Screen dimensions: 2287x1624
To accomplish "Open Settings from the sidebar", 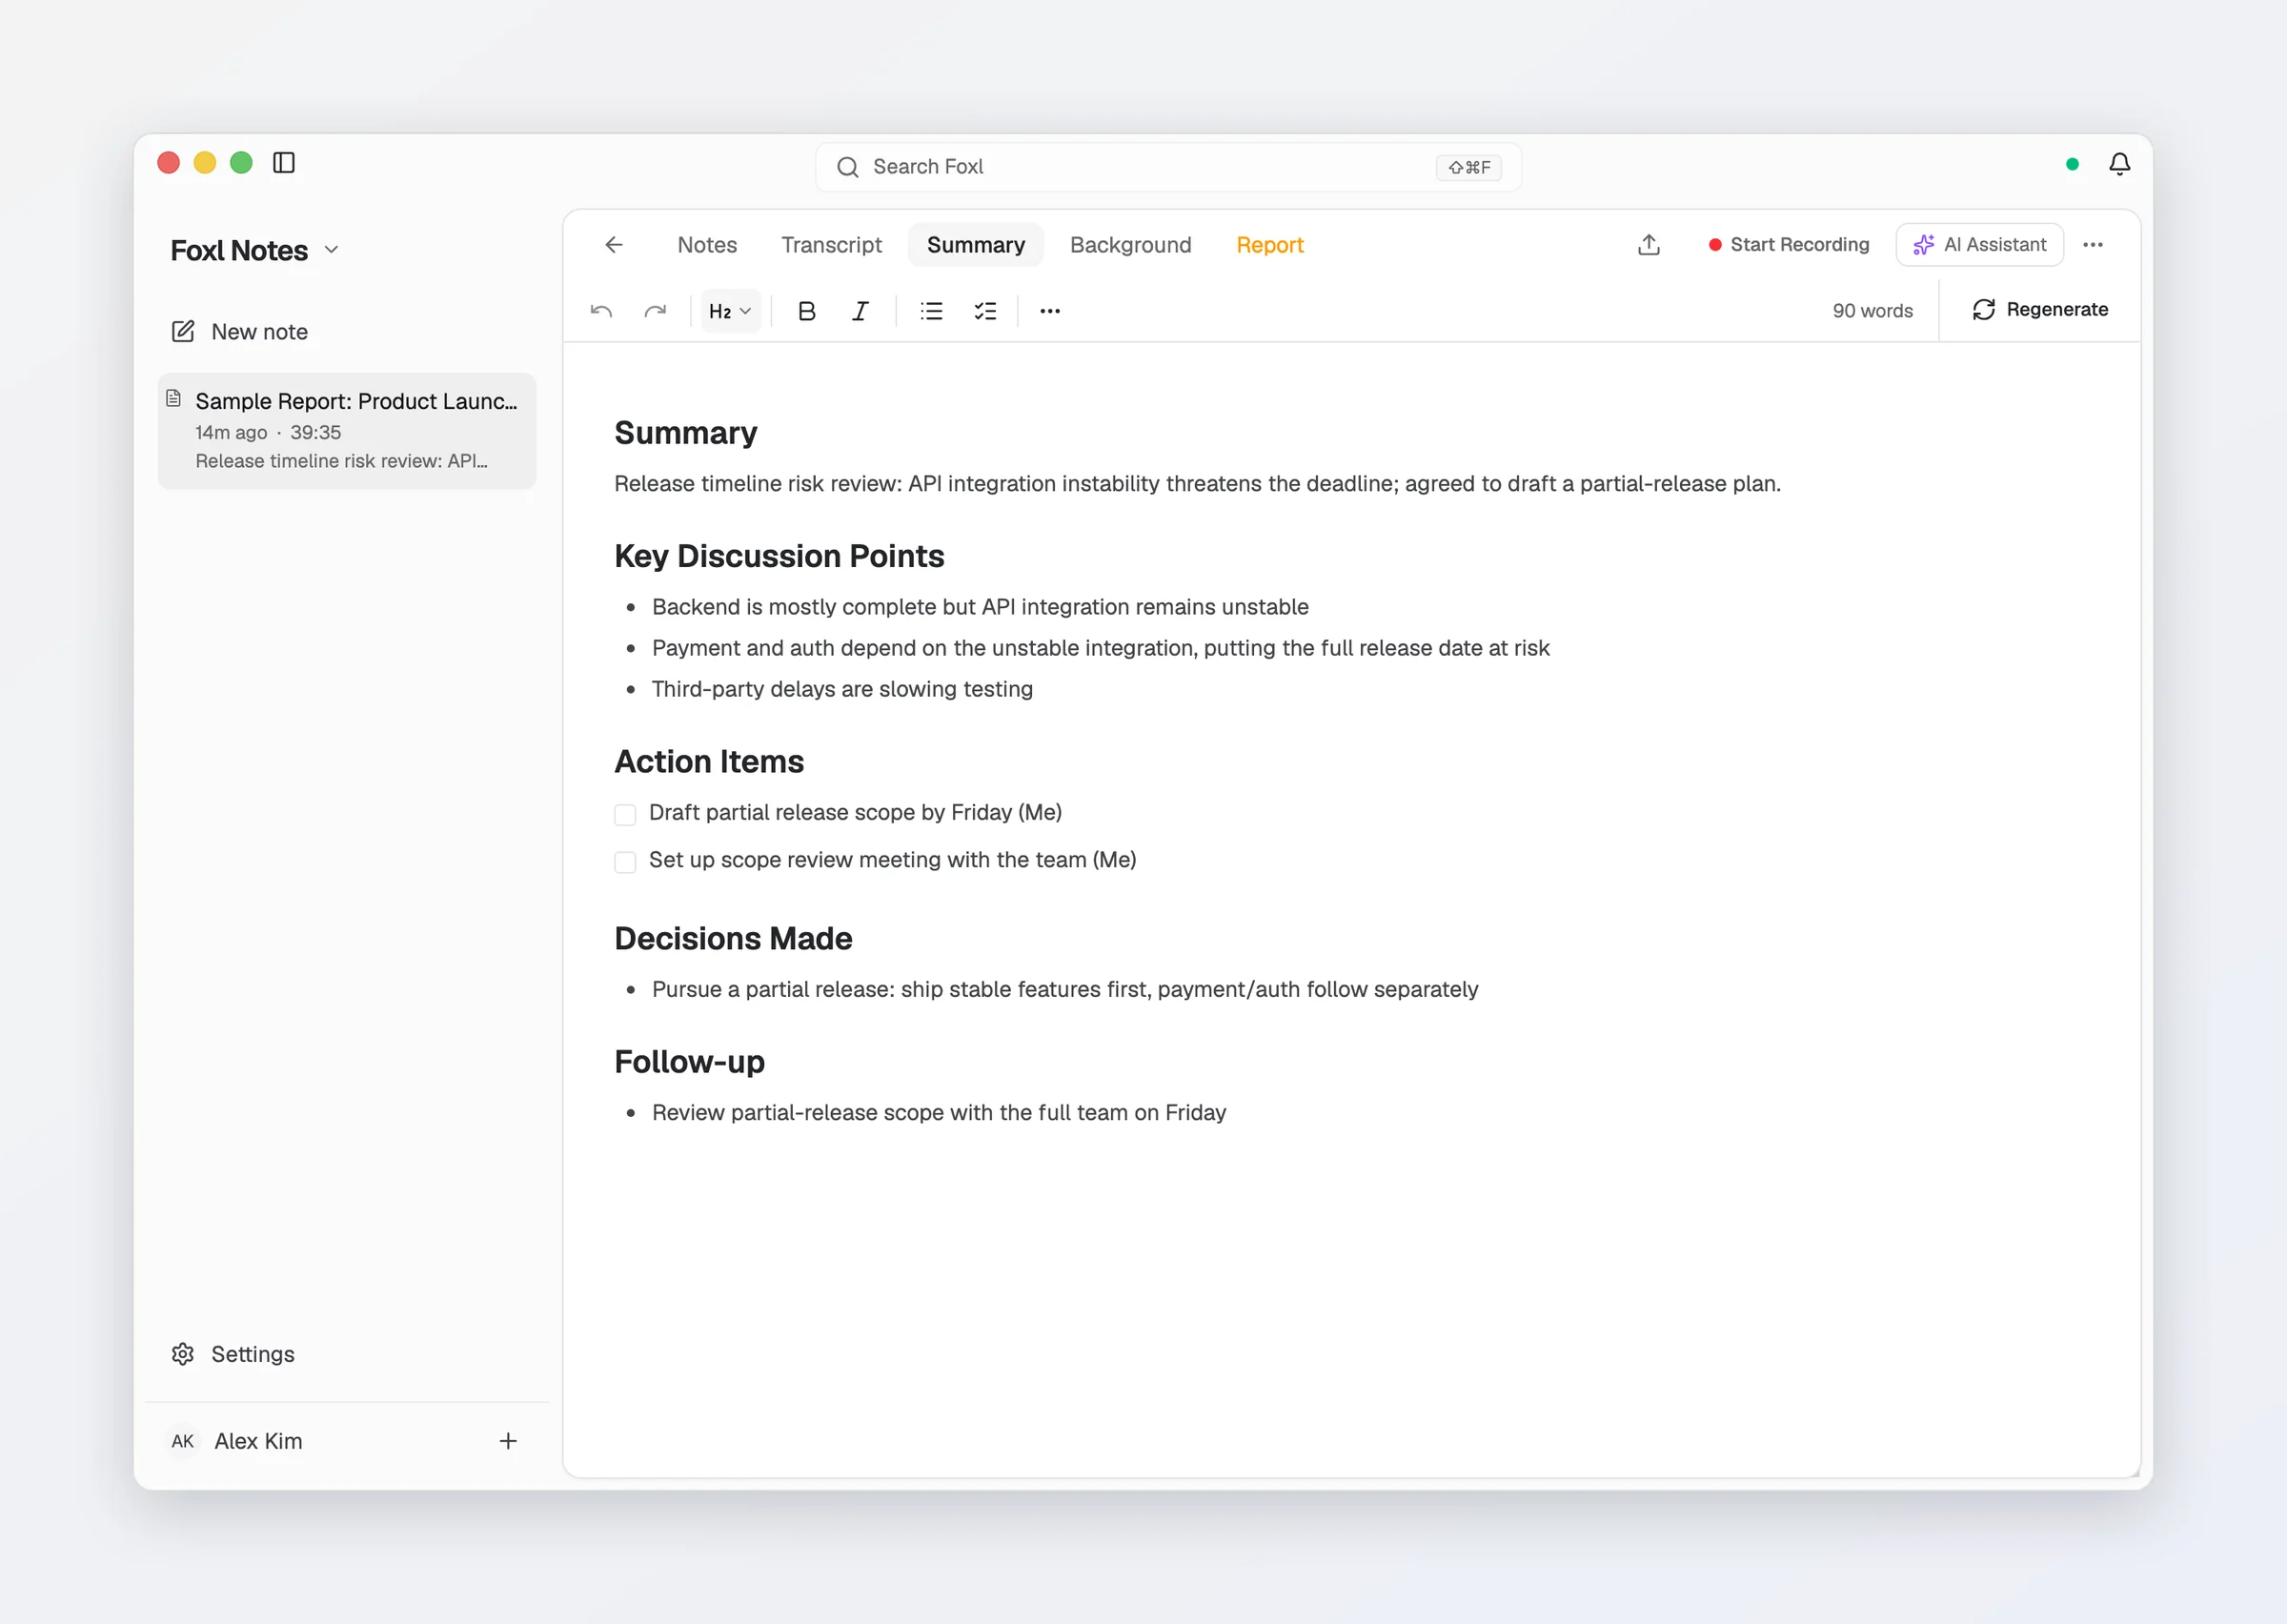I will pos(233,1354).
